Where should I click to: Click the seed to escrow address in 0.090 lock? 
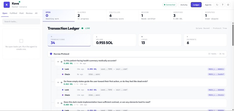[114, 69]
